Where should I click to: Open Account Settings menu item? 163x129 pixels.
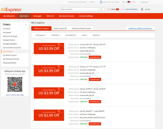click(86, 16)
